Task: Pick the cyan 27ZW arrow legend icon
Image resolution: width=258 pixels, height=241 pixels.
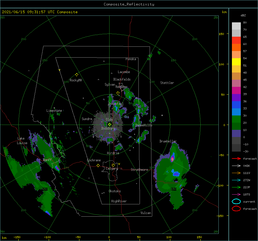Action: click(236, 180)
